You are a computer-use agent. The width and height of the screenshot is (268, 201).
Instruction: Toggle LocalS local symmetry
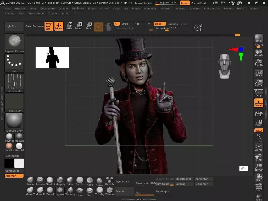pyautogui.click(x=259, y=114)
